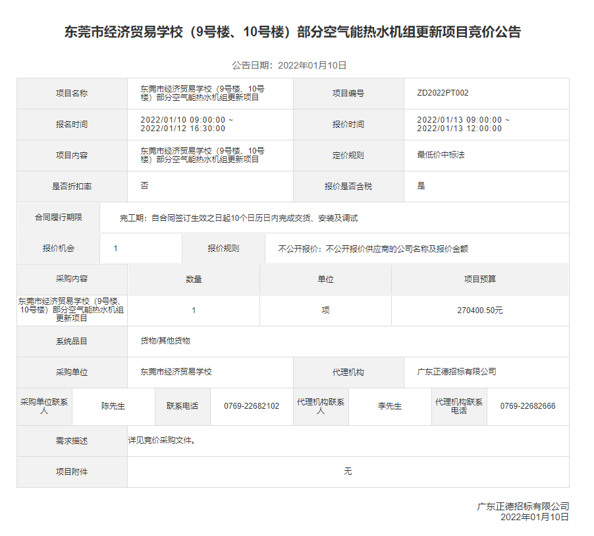Click the 项目内容 label cell

pyautogui.click(x=72, y=156)
